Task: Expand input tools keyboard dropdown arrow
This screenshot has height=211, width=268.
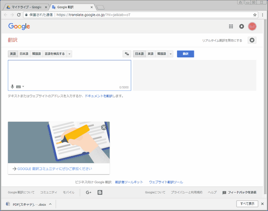Action: (x=23, y=87)
